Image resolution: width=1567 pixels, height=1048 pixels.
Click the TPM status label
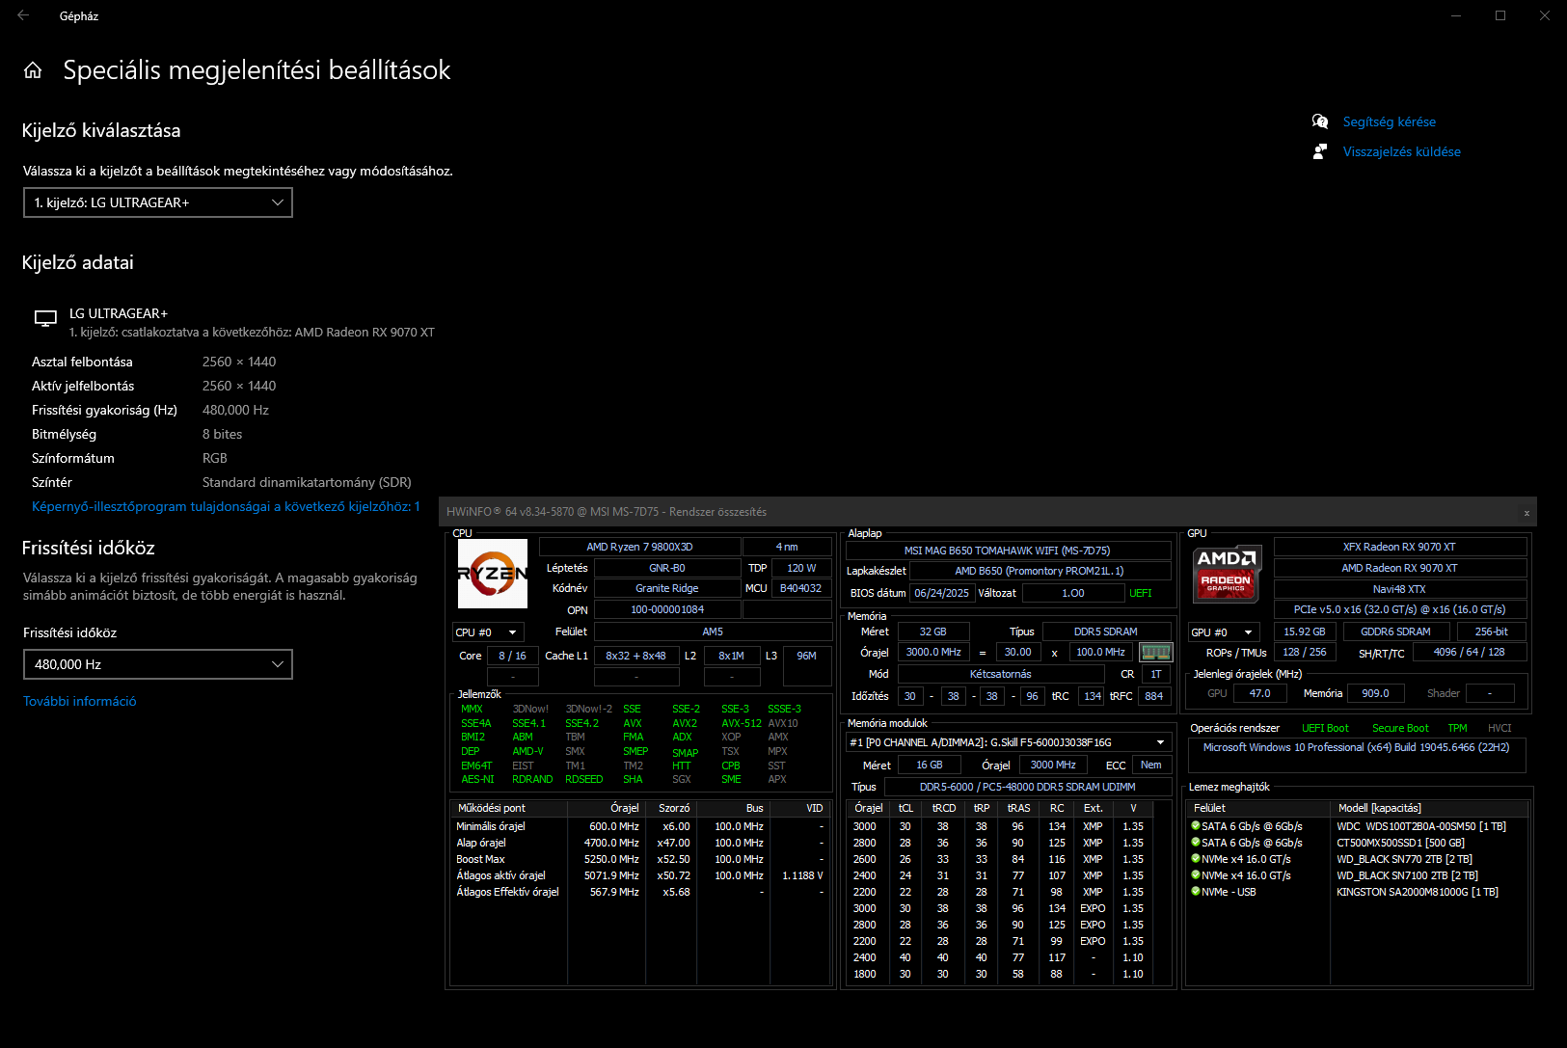click(1458, 728)
